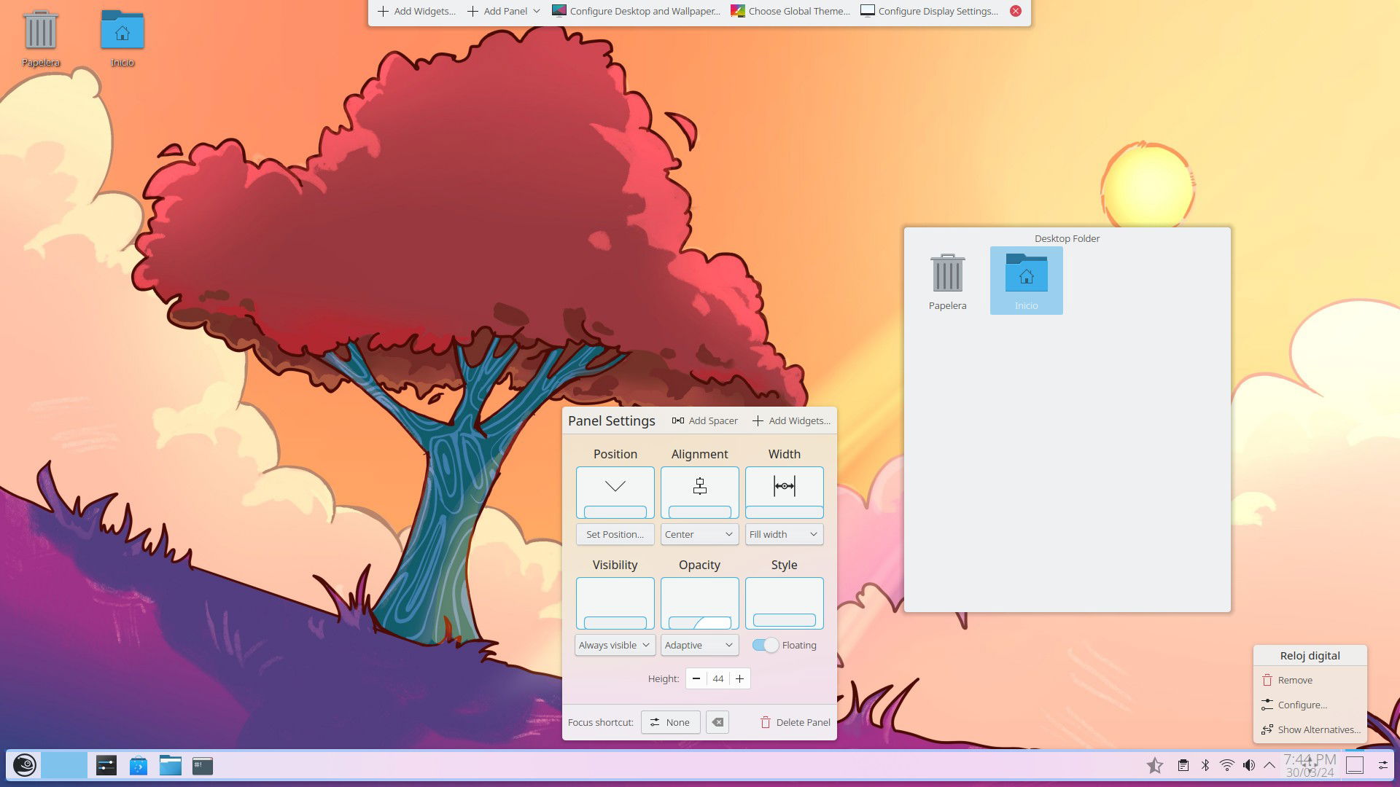Image resolution: width=1400 pixels, height=787 pixels.
Task: Open the clipboard manager in system tray
Action: coord(1182,765)
